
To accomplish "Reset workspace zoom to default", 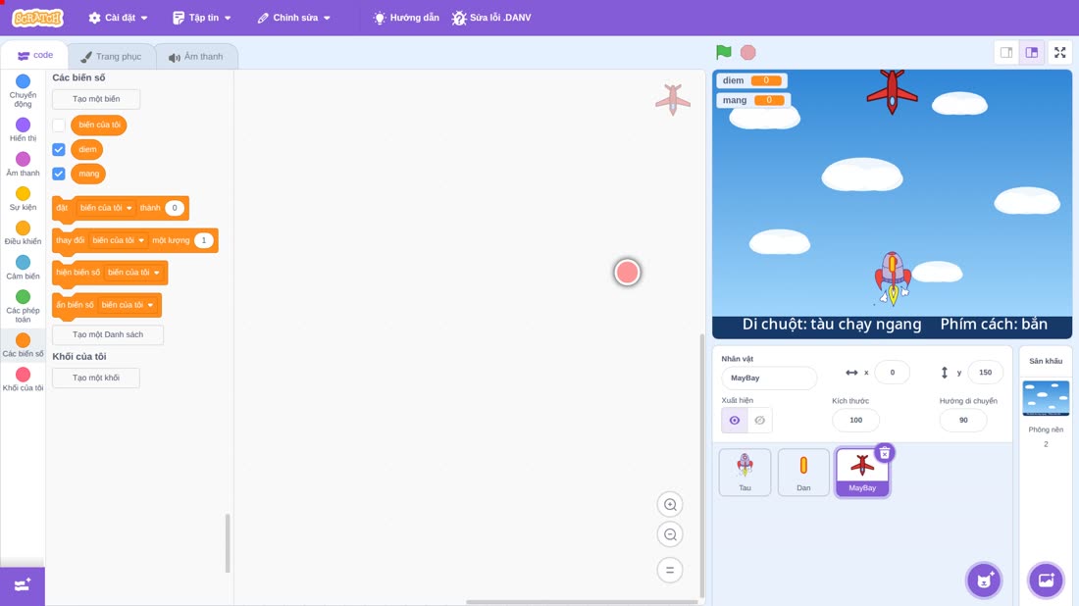I will pyautogui.click(x=670, y=571).
